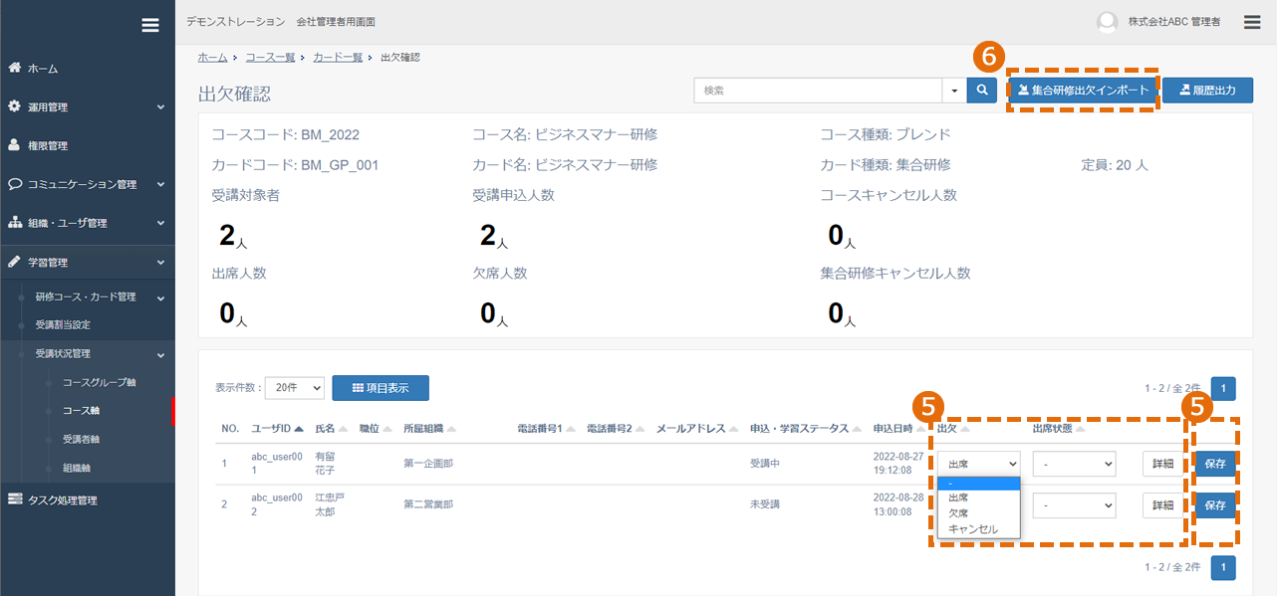Click the 受講中 status cell
Screen dimensions: 1277x596
[x=765, y=464]
